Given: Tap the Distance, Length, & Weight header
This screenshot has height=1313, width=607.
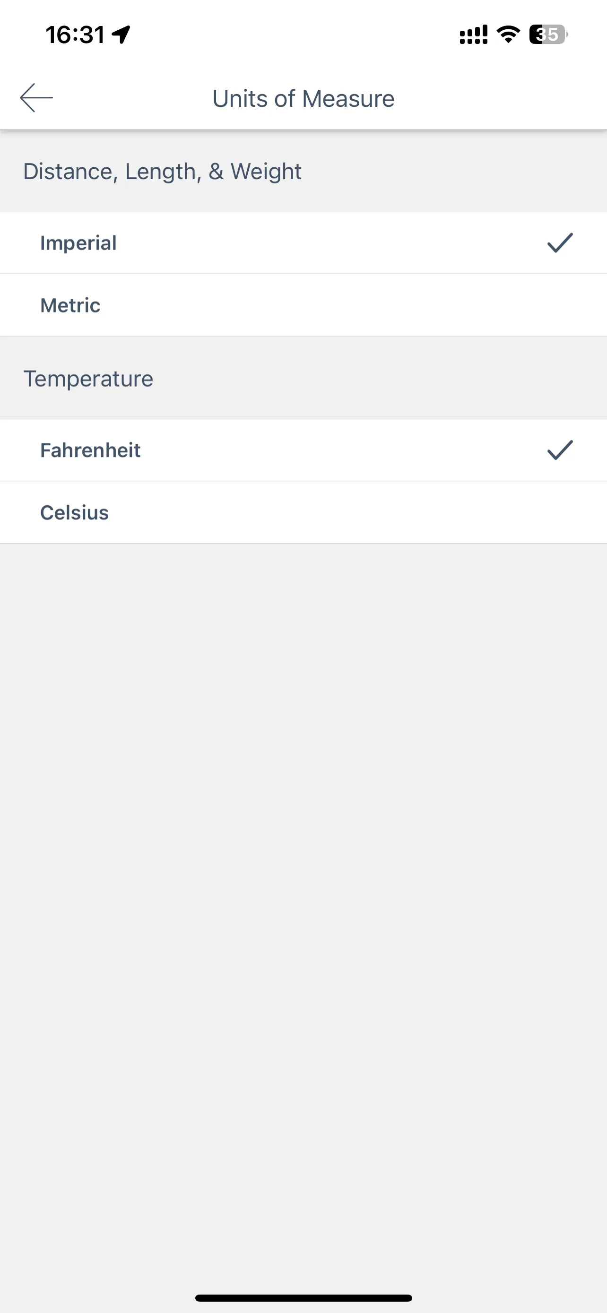Looking at the screenshot, I should (162, 172).
